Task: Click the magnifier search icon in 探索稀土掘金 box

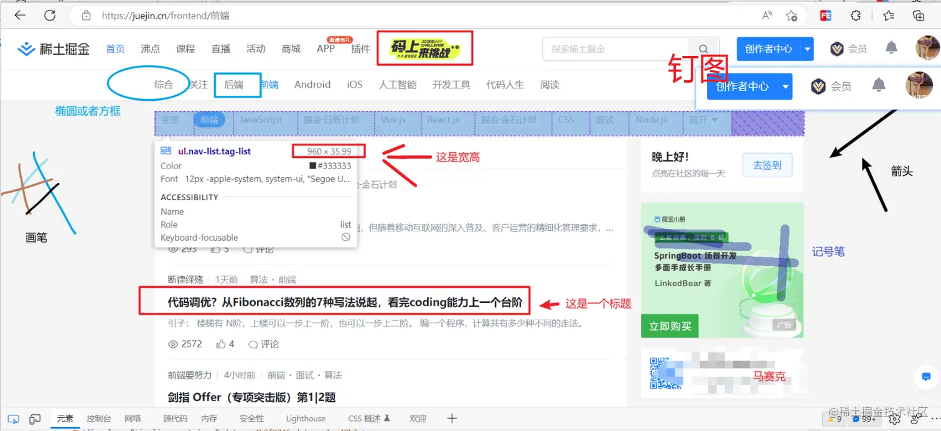Action: [703, 49]
